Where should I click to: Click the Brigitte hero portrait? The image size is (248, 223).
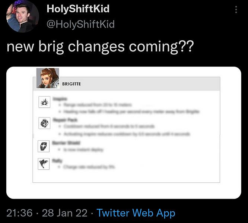pyautogui.click(x=48, y=78)
